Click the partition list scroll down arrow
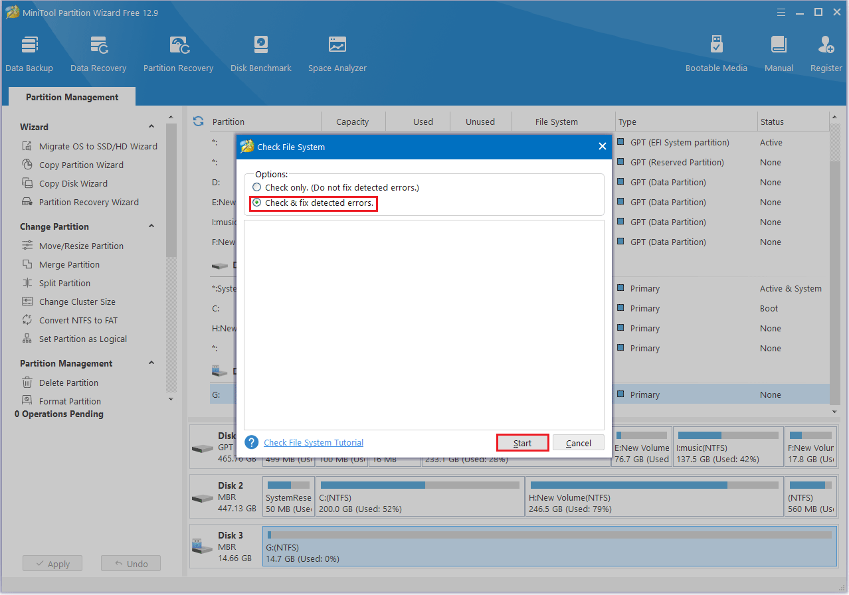 click(x=835, y=412)
